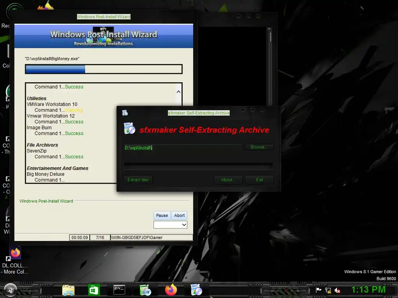Click the SevenZip log entry
Viewport: 398px width, 298px height.
37,151
